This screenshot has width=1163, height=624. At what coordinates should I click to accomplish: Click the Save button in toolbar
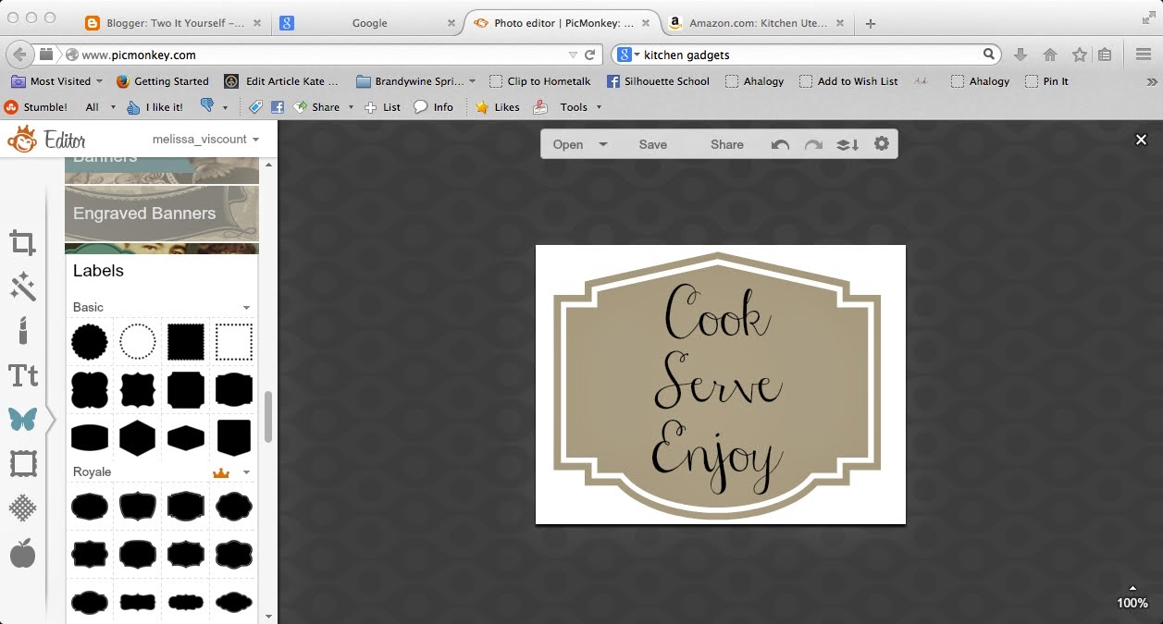pyautogui.click(x=652, y=144)
